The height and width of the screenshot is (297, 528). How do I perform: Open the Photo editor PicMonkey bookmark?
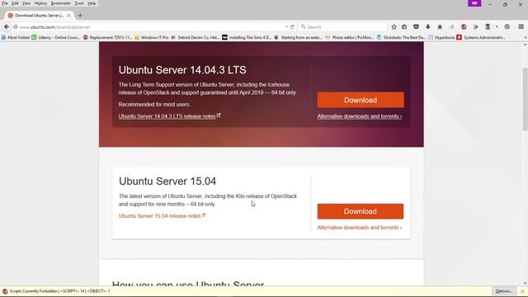tap(349, 37)
